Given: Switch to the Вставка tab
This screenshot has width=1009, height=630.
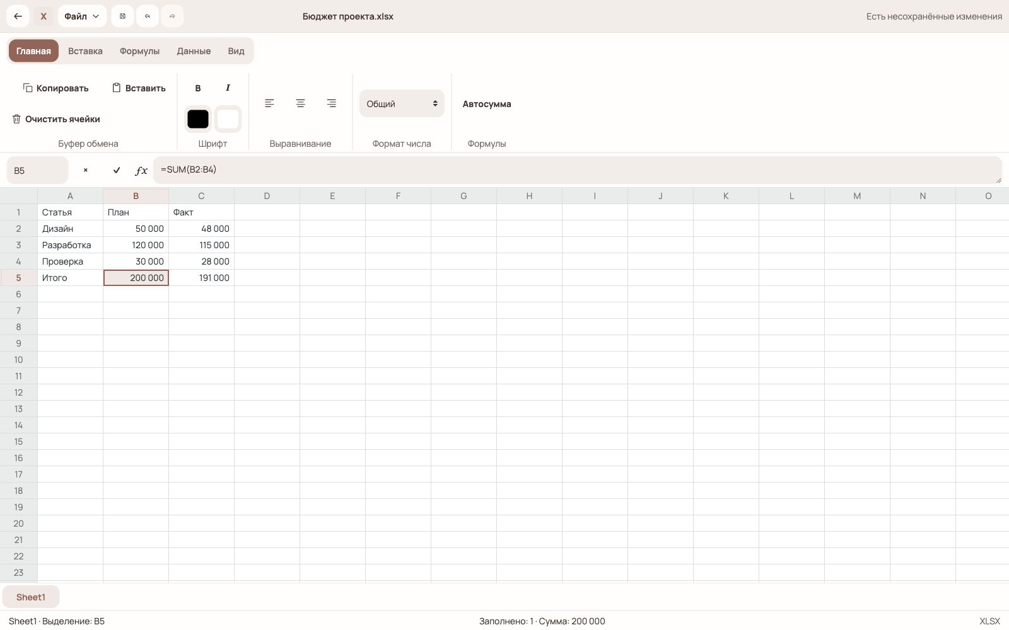Looking at the screenshot, I should [85, 51].
